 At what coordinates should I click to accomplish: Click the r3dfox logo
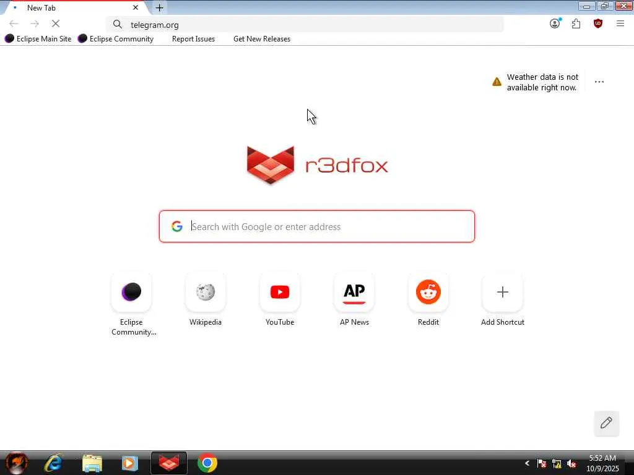317,165
